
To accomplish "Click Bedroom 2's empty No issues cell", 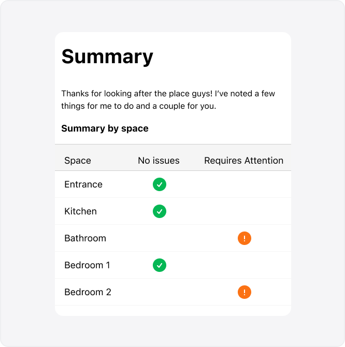I will (x=160, y=292).
